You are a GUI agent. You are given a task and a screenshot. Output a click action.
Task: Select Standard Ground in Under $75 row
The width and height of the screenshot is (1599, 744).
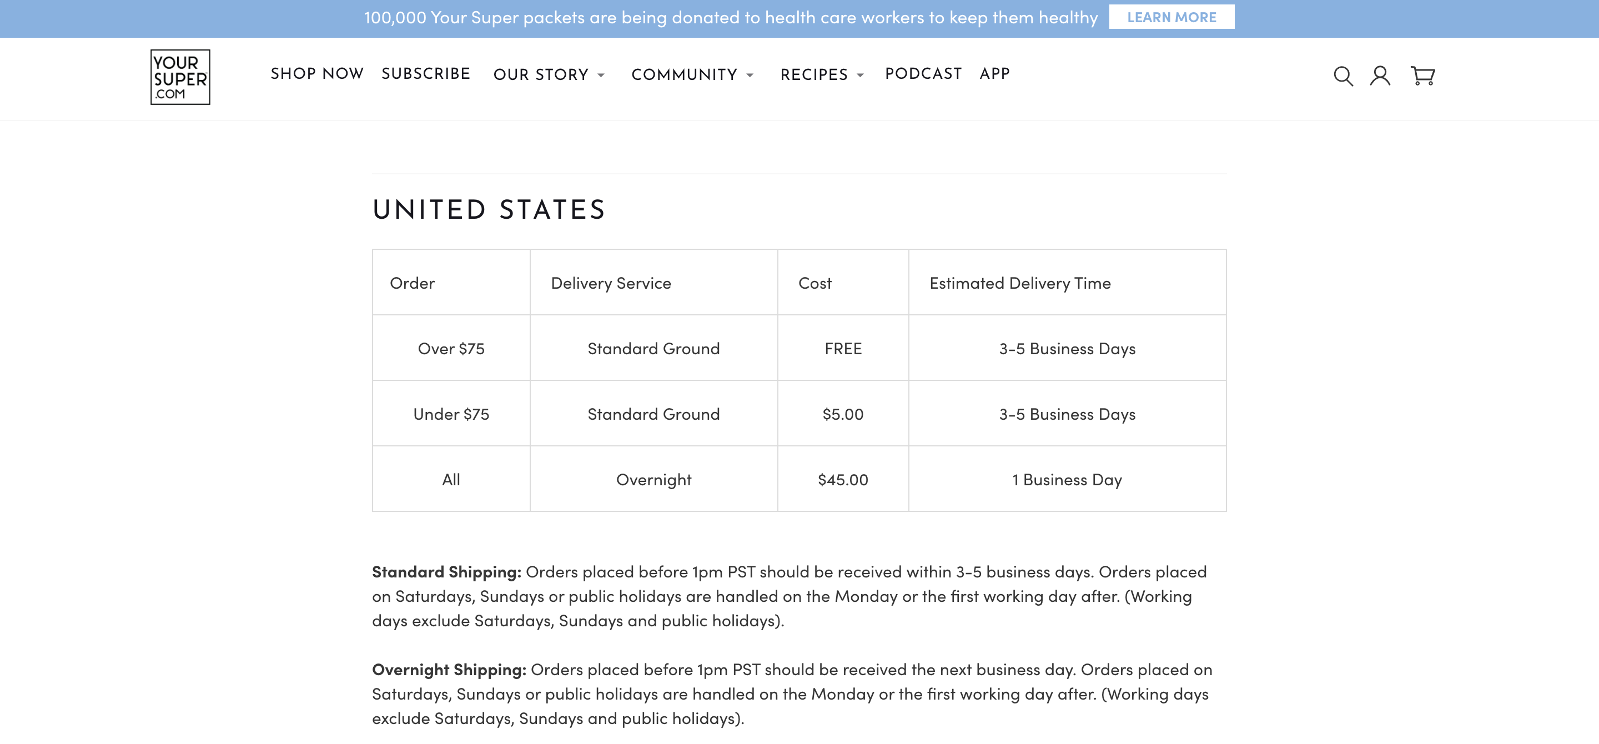(x=653, y=414)
